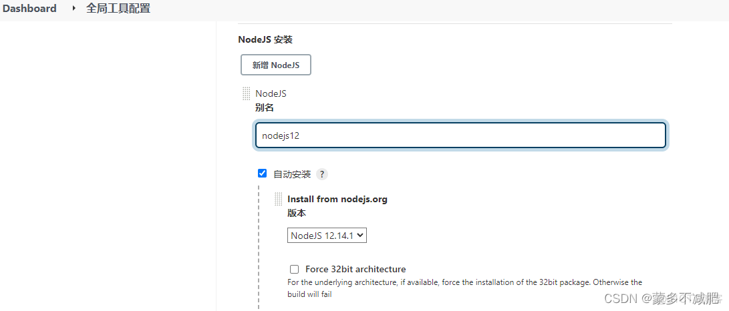Select the NodeJS 安装 section heading

(x=265, y=39)
